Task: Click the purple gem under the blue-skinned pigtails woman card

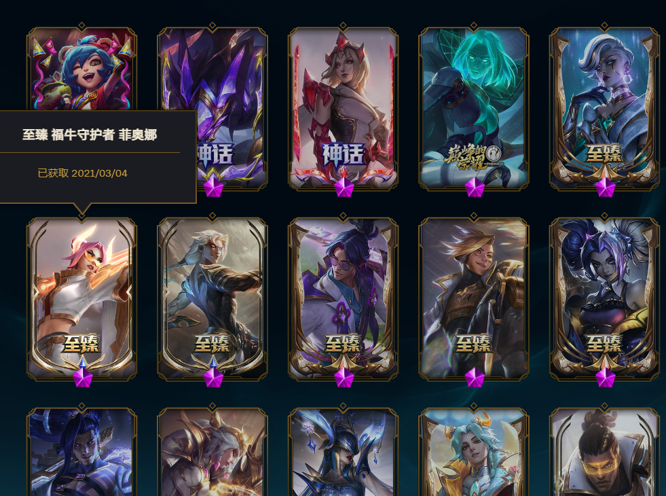Action: point(605,377)
